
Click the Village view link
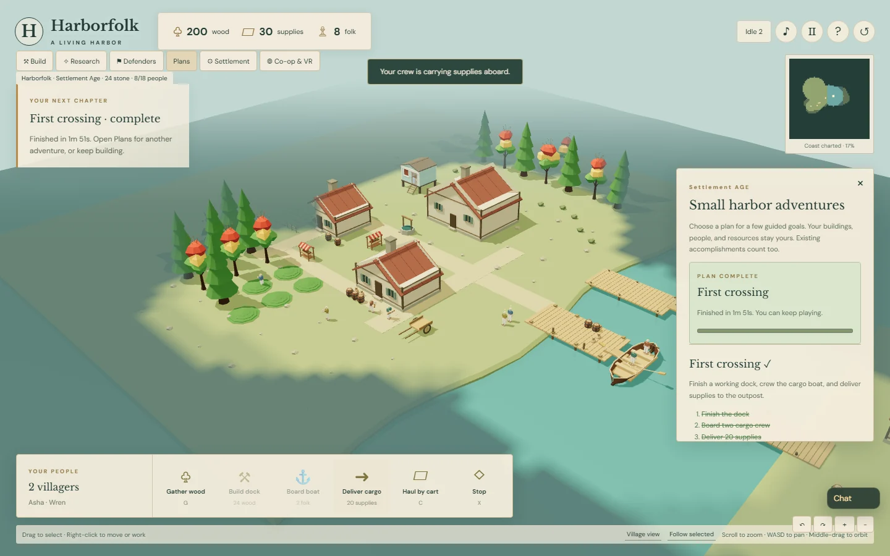643,534
